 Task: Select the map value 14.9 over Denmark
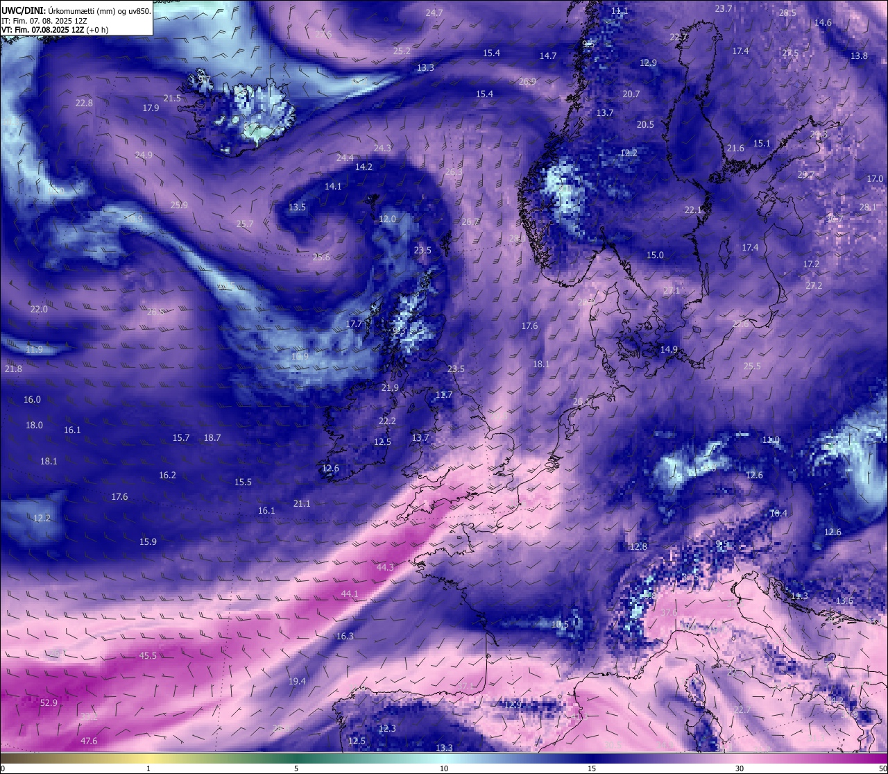point(669,349)
